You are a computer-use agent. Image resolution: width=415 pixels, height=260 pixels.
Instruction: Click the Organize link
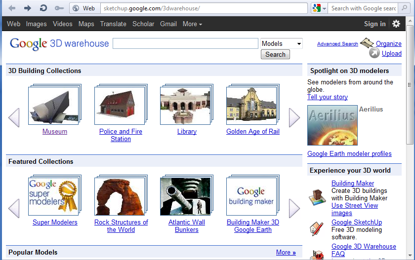(x=388, y=43)
